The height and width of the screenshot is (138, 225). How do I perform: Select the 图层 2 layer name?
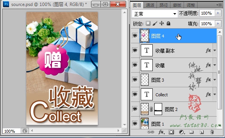pyautogui.click(x=171, y=109)
